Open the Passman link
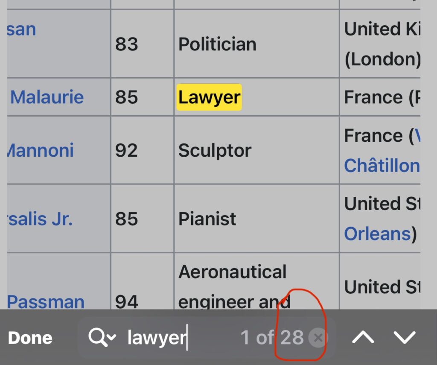437x365 pixels. click(x=46, y=301)
